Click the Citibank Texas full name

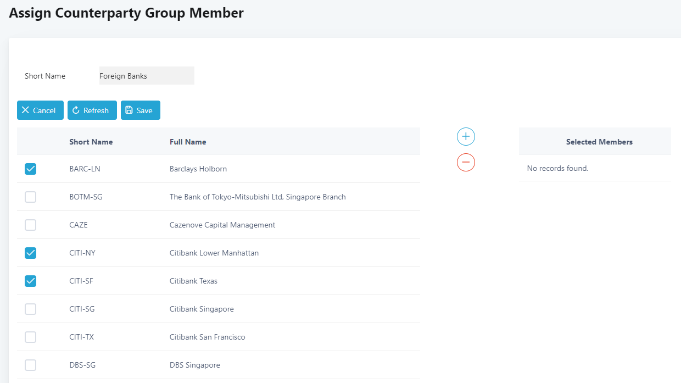pos(193,281)
